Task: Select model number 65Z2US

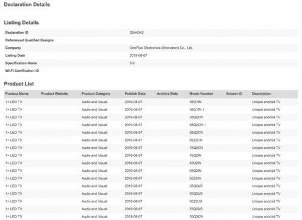Action: [196, 201]
